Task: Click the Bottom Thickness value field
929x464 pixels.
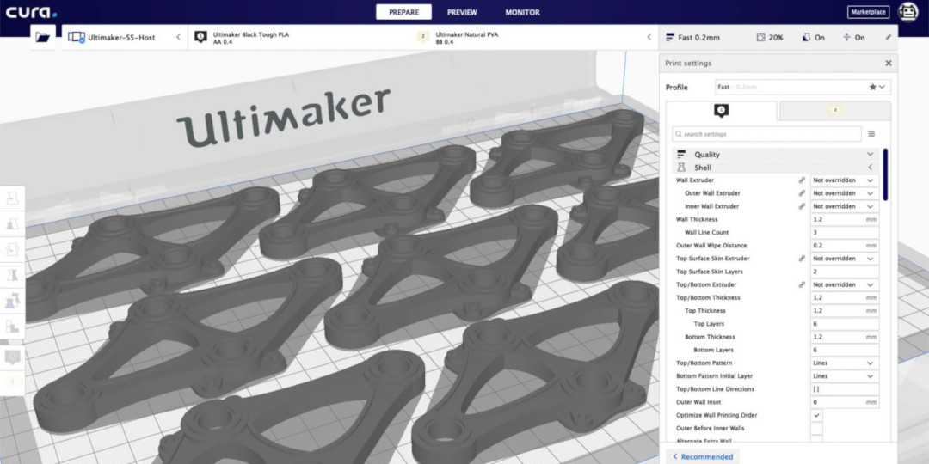Action: 845,337
